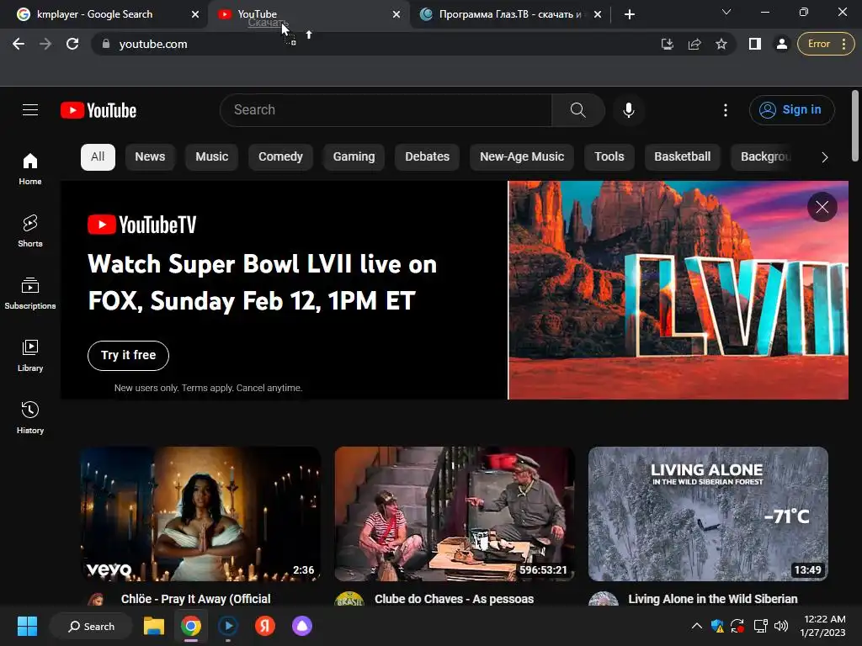Click the page vertical scrollbar

855,126
